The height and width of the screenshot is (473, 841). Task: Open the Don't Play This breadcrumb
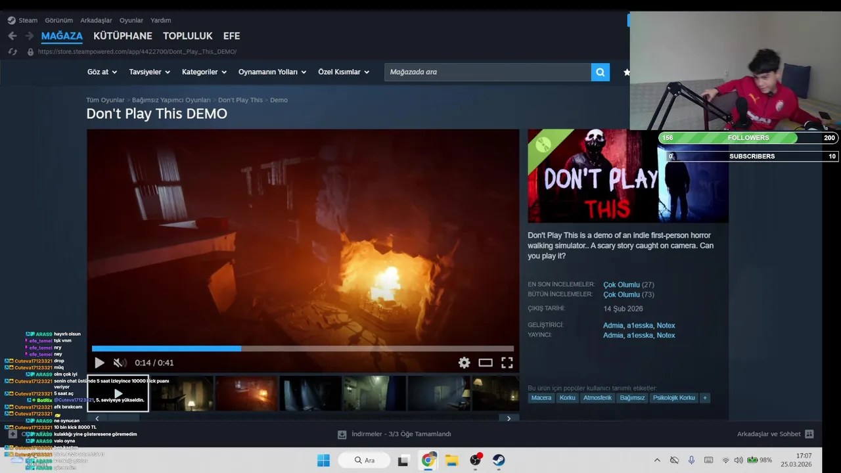pos(240,100)
